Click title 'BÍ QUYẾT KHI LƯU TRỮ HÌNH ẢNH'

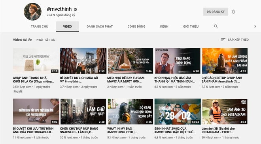33,130
